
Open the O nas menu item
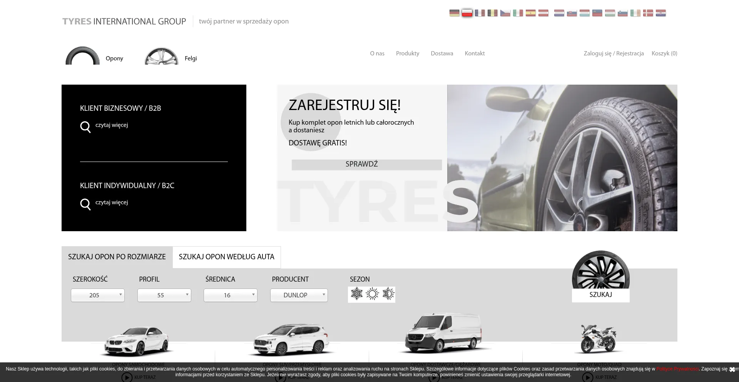(x=377, y=53)
